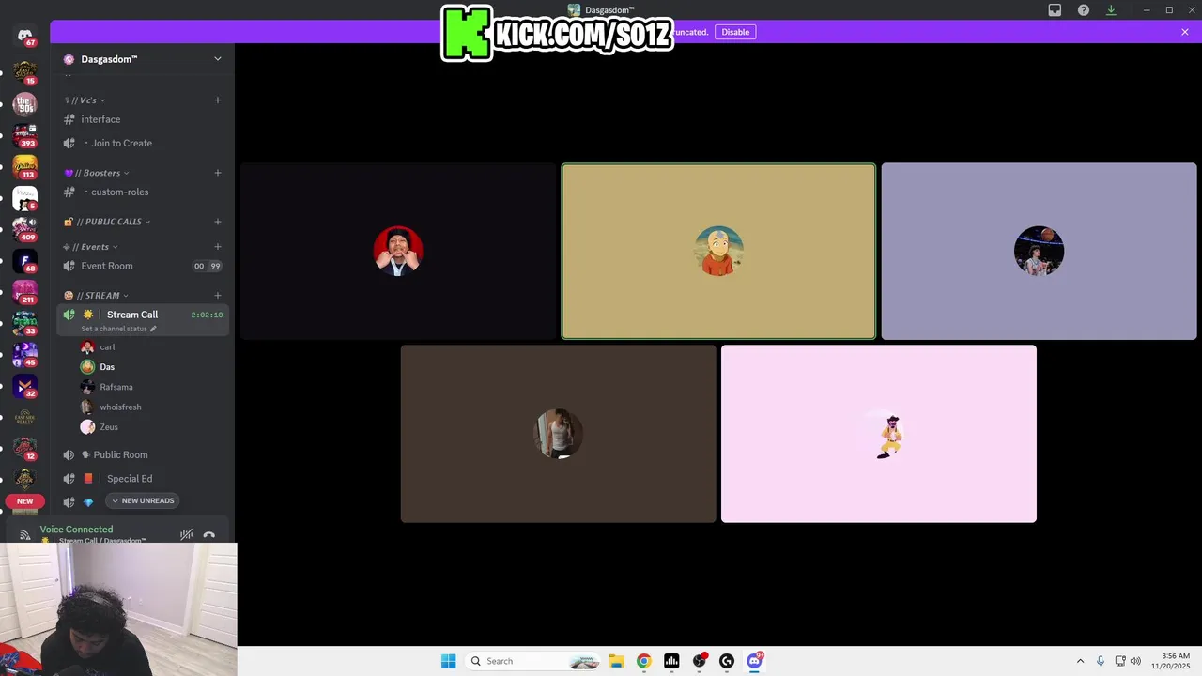Open the server icon with 409 badge
Viewport: 1202px width, 676px height.
[25, 230]
